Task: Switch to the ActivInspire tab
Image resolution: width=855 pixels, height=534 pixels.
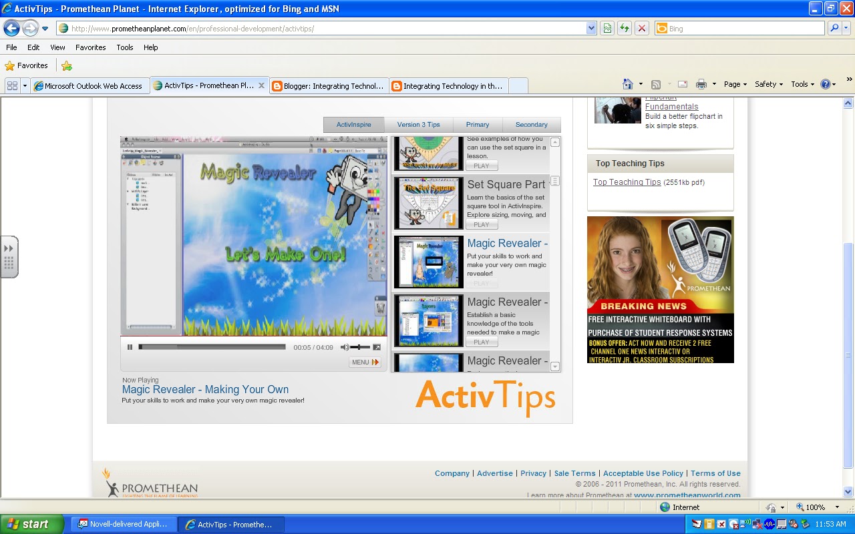Action: click(354, 125)
